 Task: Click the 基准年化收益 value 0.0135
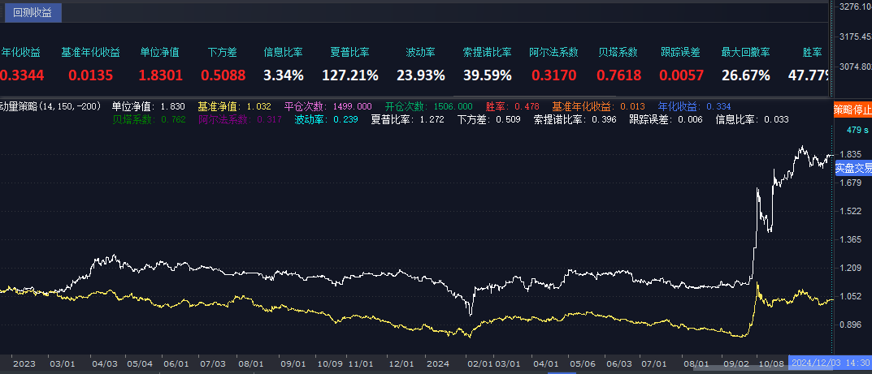point(91,75)
